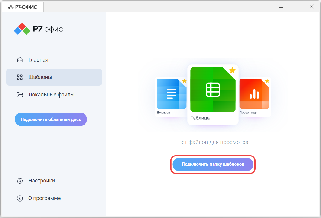Click the Настройки gear icon

20,181
